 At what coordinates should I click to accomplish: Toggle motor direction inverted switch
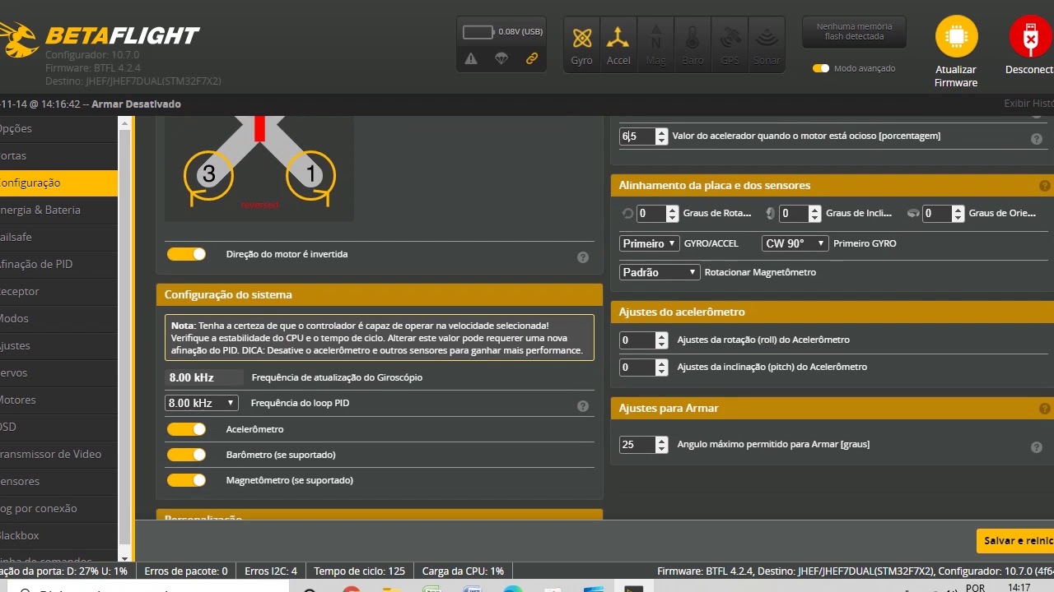187,254
